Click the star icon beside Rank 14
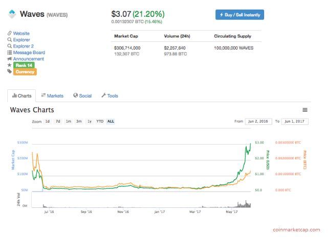Image resolution: width=328 pixels, height=238 pixels. click(x=9, y=65)
